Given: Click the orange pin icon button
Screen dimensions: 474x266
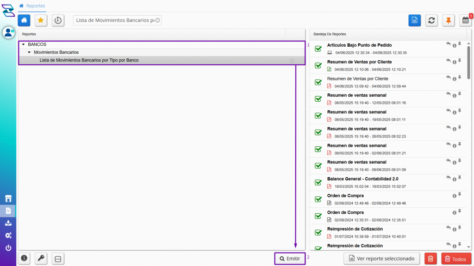Looking at the screenshot, I should (448, 20).
